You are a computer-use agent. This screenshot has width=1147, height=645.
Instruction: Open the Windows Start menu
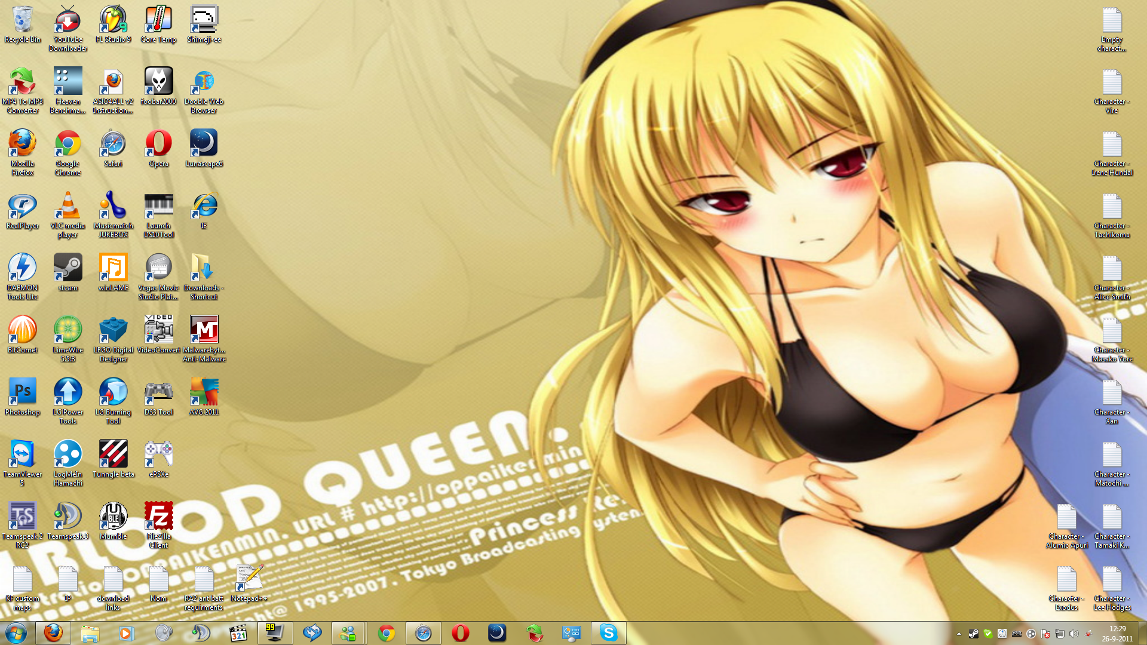click(16, 632)
